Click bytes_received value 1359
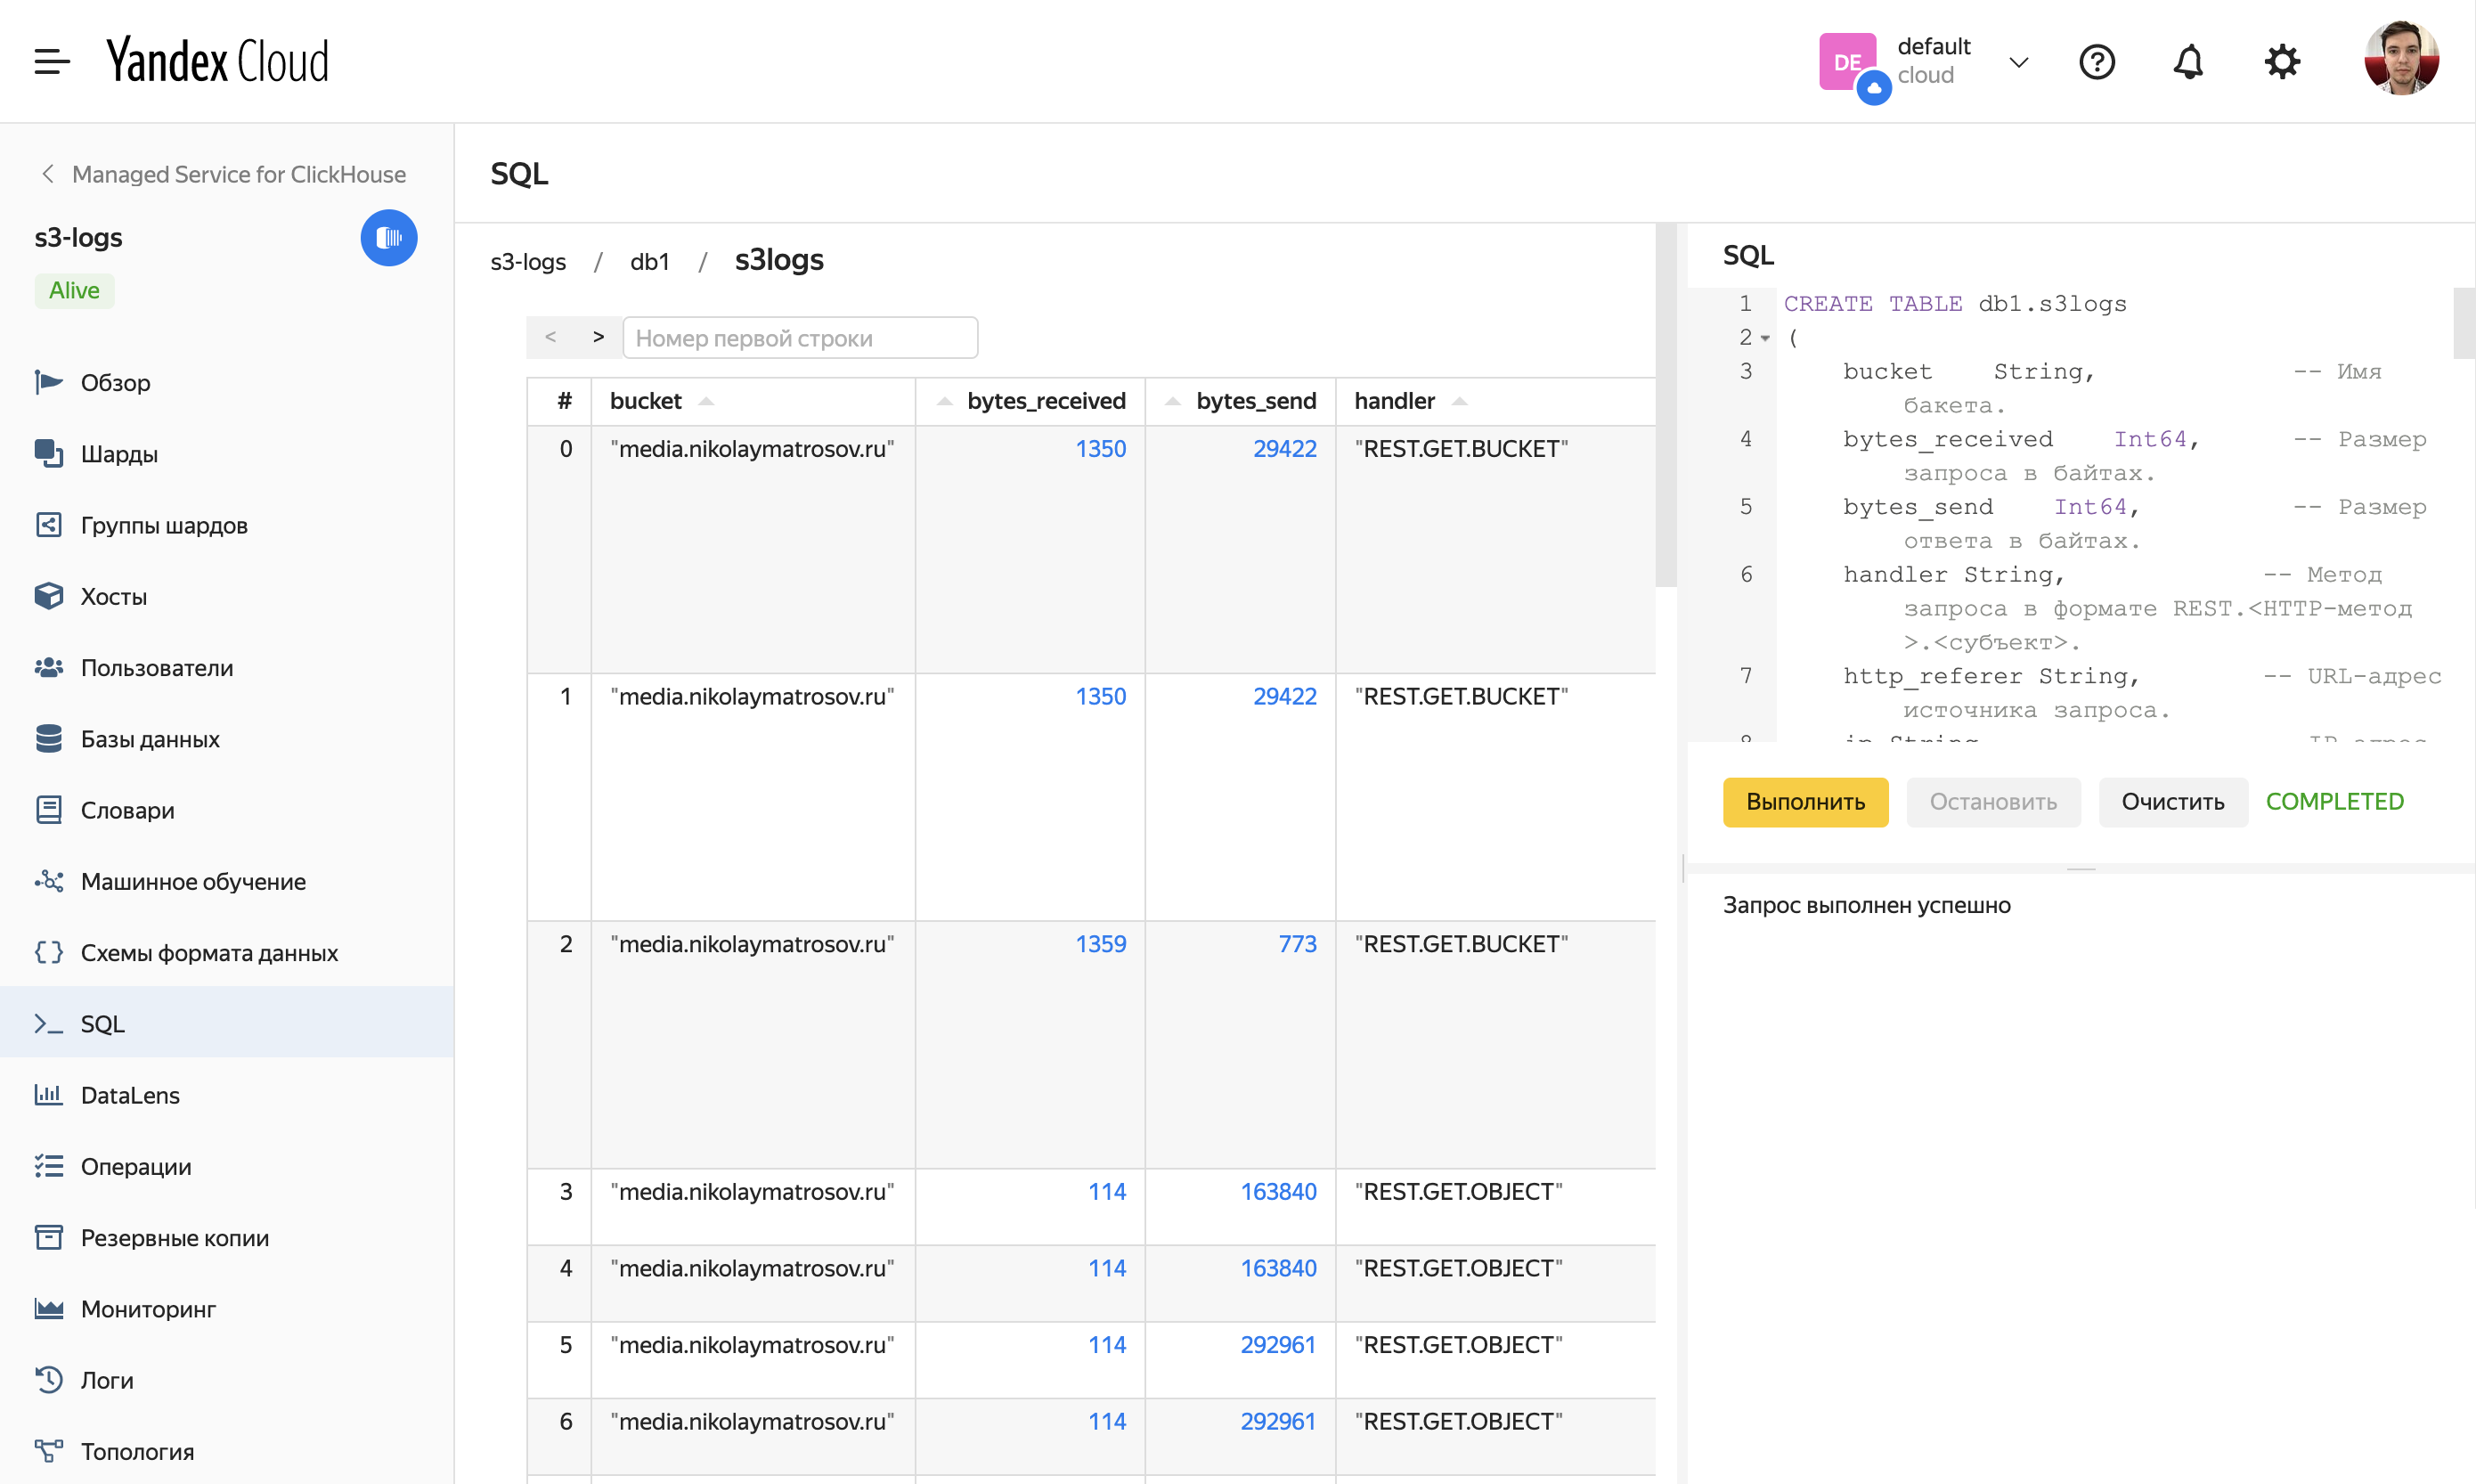Image resolution: width=2476 pixels, height=1484 pixels. pyautogui.click(x=1101, y=944)
